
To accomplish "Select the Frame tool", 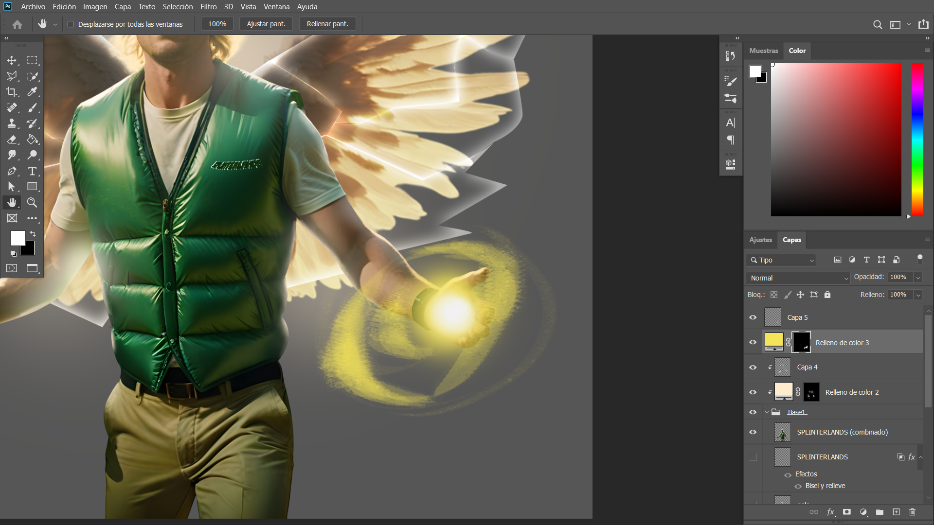I will (x=12, y=218).
